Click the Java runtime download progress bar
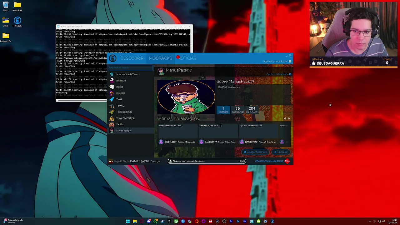The height and width of the screenshot is (225, 400). (207, 161)
